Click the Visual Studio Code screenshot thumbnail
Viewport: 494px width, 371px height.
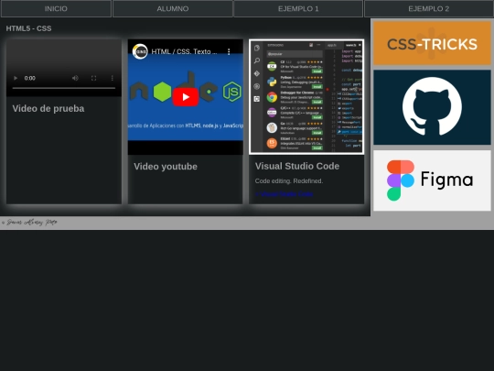coord(306,96)
